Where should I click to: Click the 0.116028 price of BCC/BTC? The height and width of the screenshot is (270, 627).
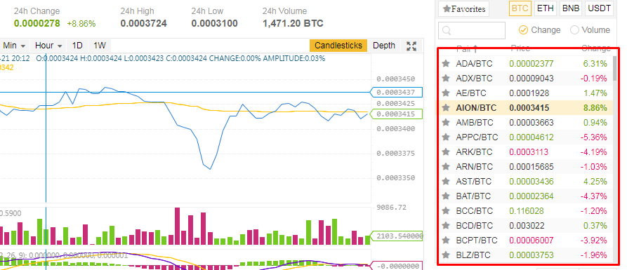pyautogui.click(x=527, y=210)
